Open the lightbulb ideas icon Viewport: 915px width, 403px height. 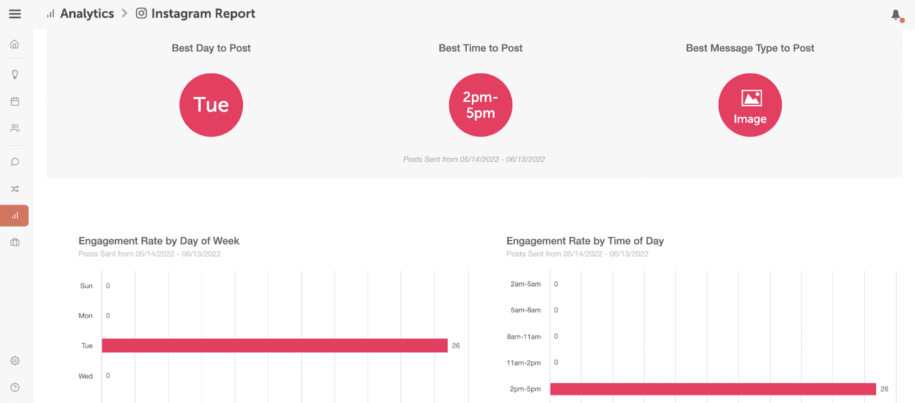click(x=15, y=74)
